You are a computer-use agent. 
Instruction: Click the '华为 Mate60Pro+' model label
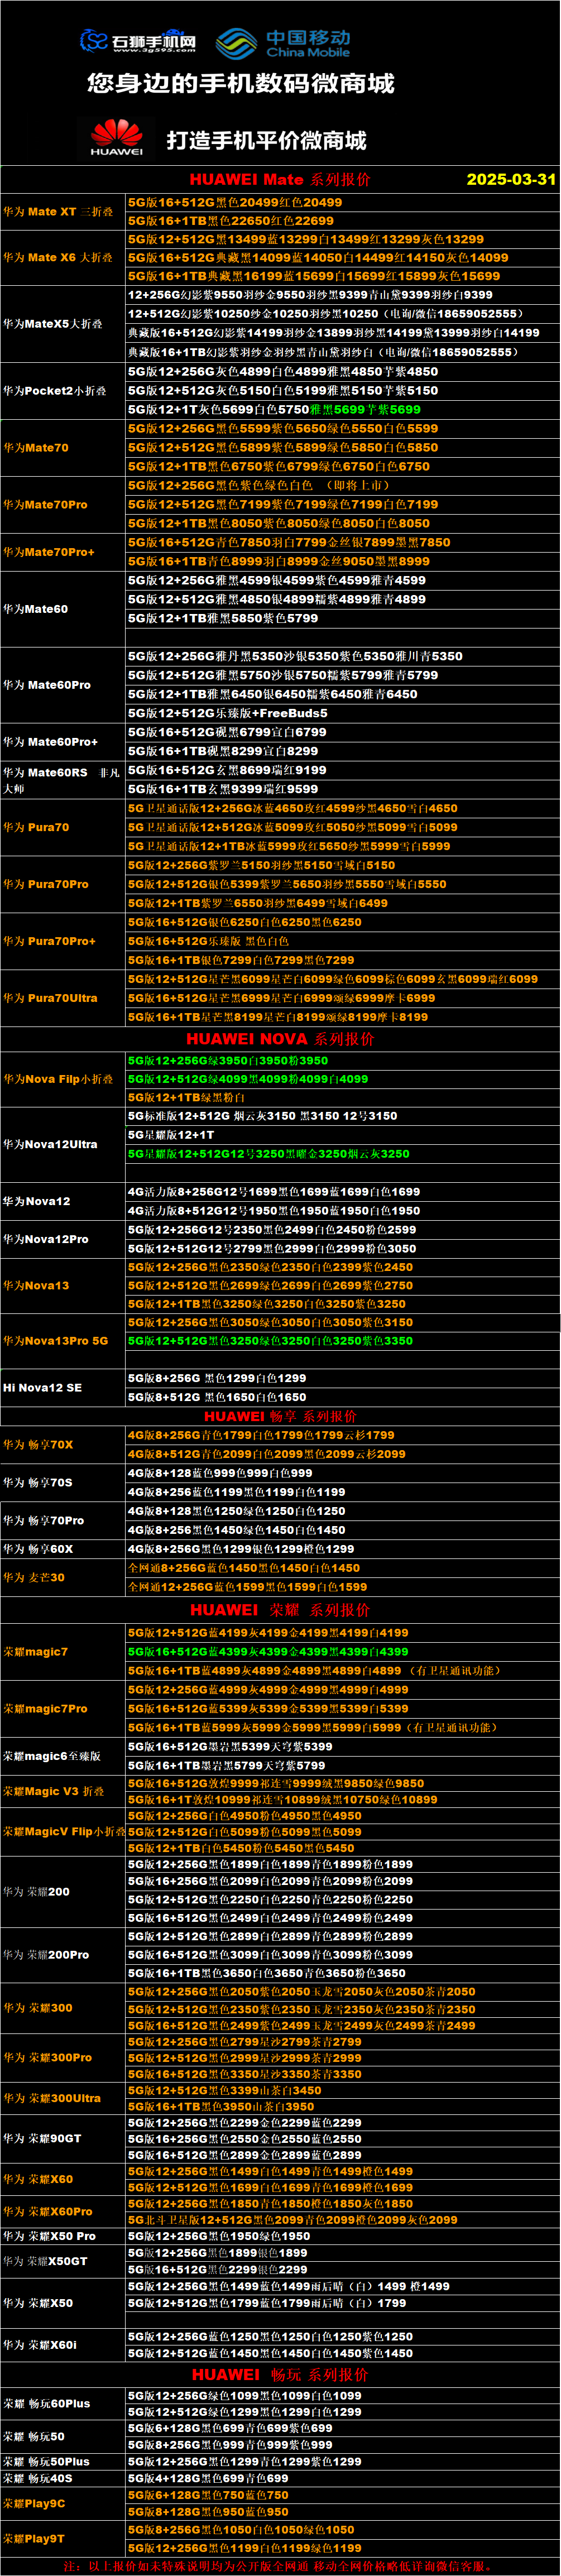pyautogui.click(x=51, y=742)
